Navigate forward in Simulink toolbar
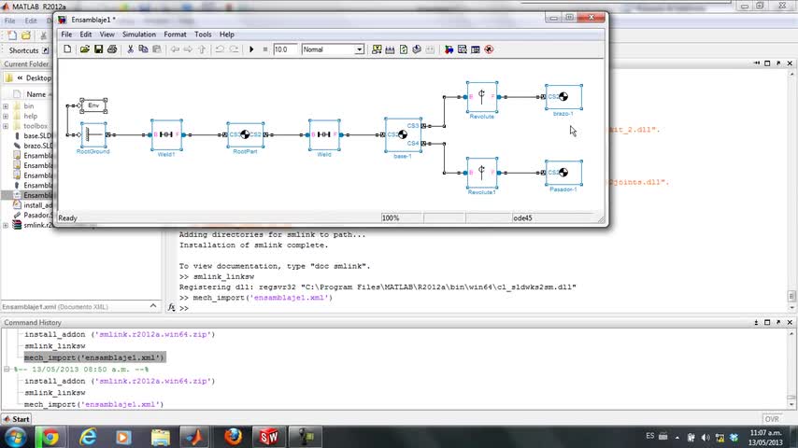The width and height of the screenshot is (798, 448). pyautogui.click(x=189, y=49)
